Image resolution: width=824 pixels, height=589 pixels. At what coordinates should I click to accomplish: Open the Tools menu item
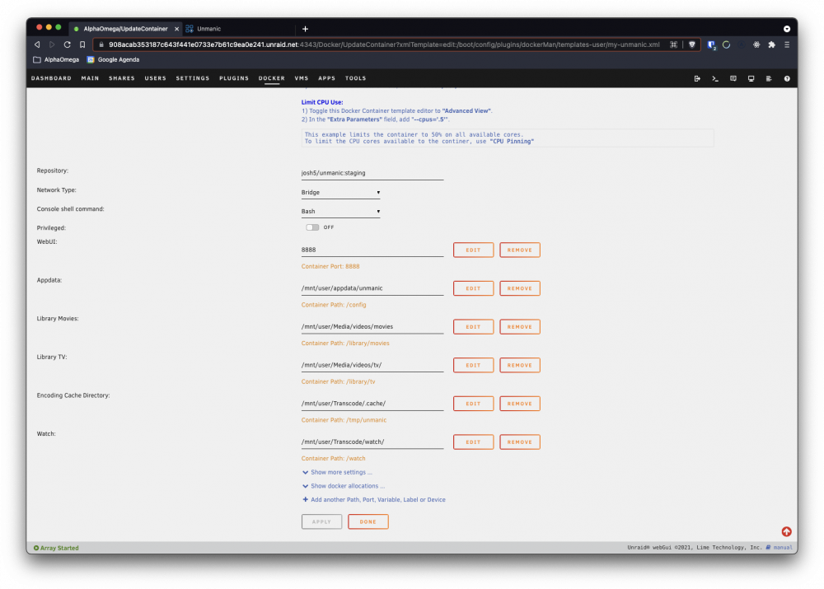[356, 78]
